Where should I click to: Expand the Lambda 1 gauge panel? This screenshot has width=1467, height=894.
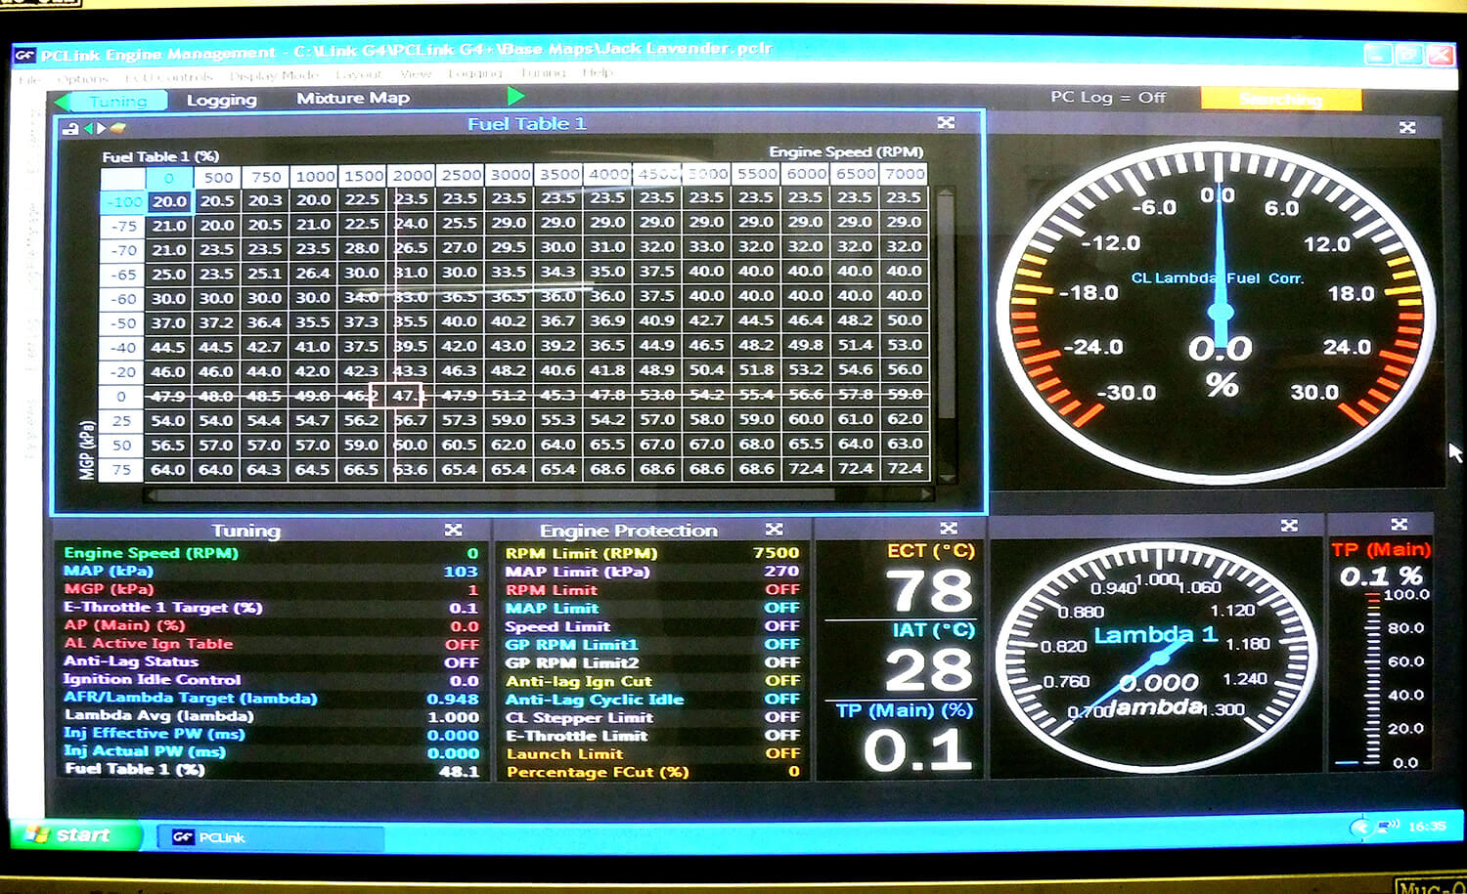click(x=1289, y=526)
